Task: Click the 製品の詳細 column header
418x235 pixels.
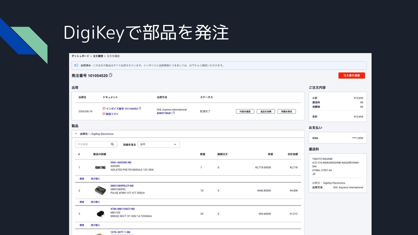Action: 100,154
